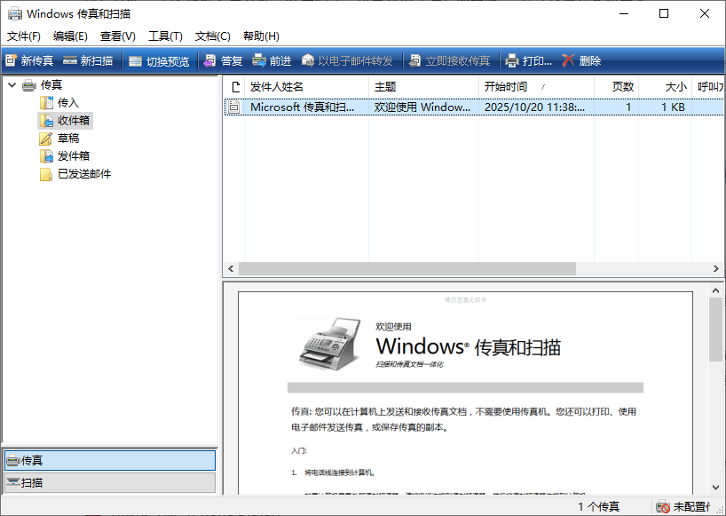The width and height of the screenshot is (726, 516).
Task: Reply to fax using 答复 button
Action: pyautogui.click(x=223, y=60)
